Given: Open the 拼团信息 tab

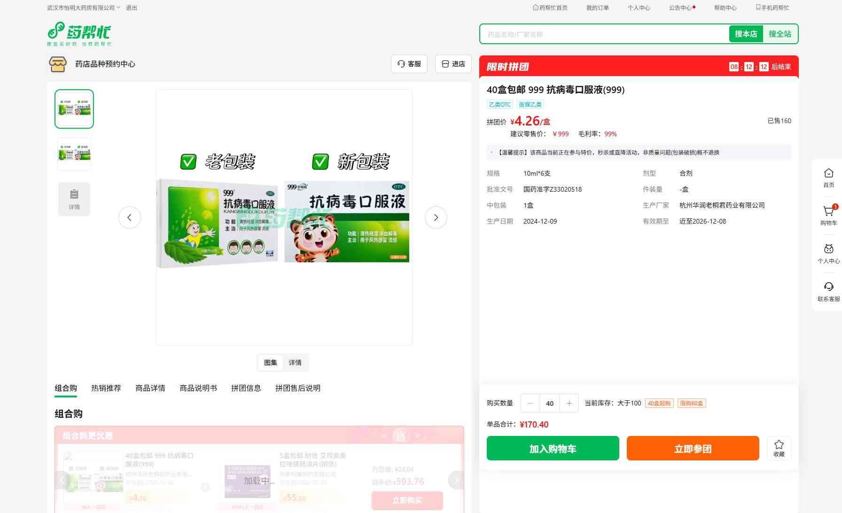Looking at the screenshot, I should click(x=246, y=388).
